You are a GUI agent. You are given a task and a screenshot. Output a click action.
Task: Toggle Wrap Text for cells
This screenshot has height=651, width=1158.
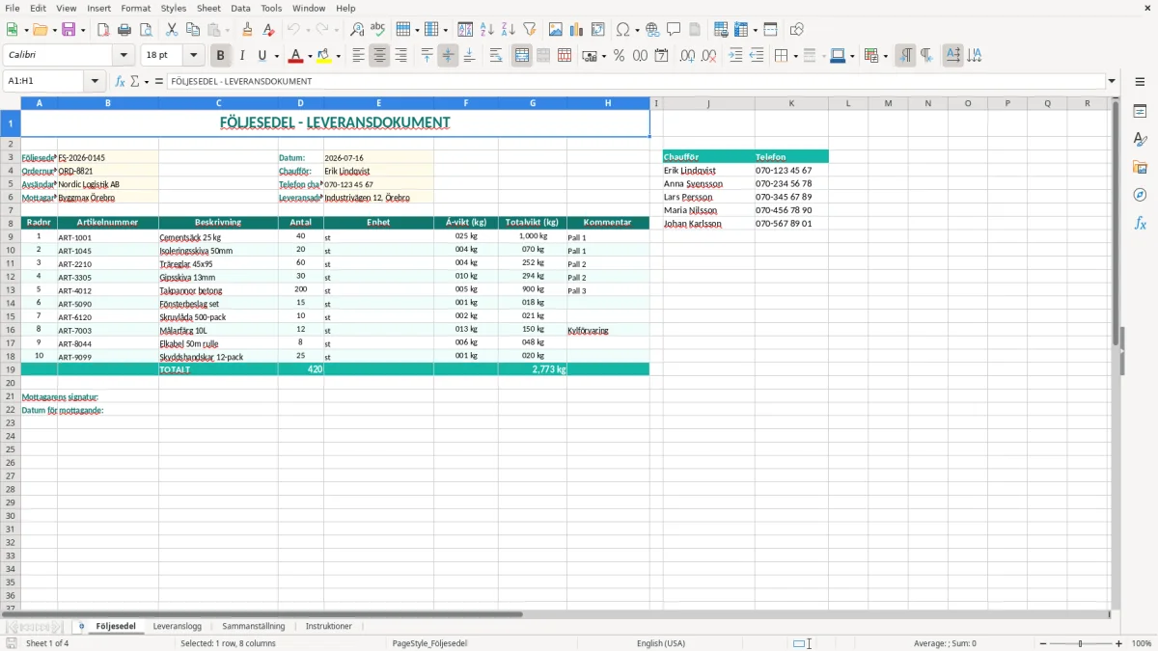[x=496, y=56]
